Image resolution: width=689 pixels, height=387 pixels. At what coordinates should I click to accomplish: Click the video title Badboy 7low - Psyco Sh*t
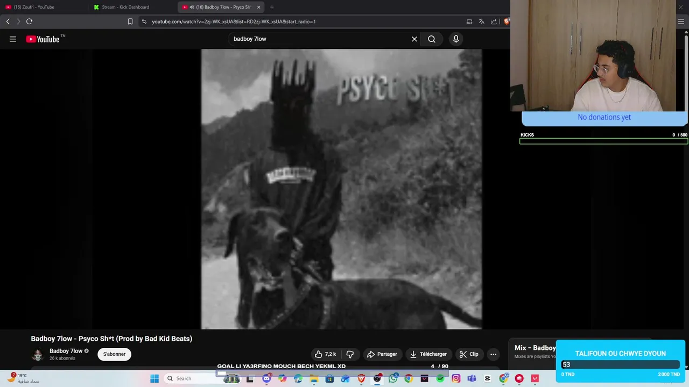[111, 339]
